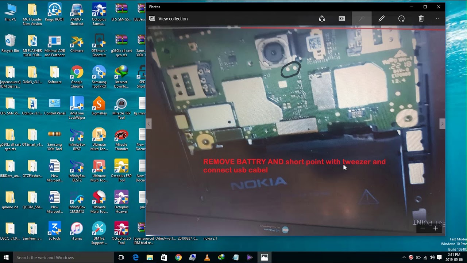Open VLC media player from taskbar
Image resolution: width=467 pixels, height=263 pixels.
click(x=207, y=258)
